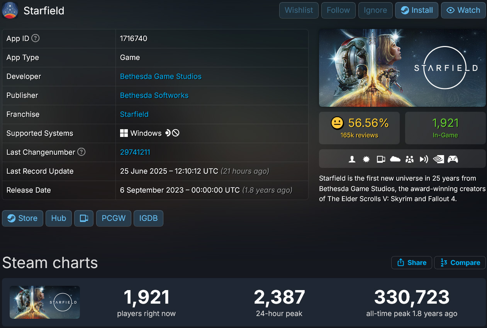Click the Starfield game description paragraph
The image size is (487, 328).
click(x=402, y=189)
